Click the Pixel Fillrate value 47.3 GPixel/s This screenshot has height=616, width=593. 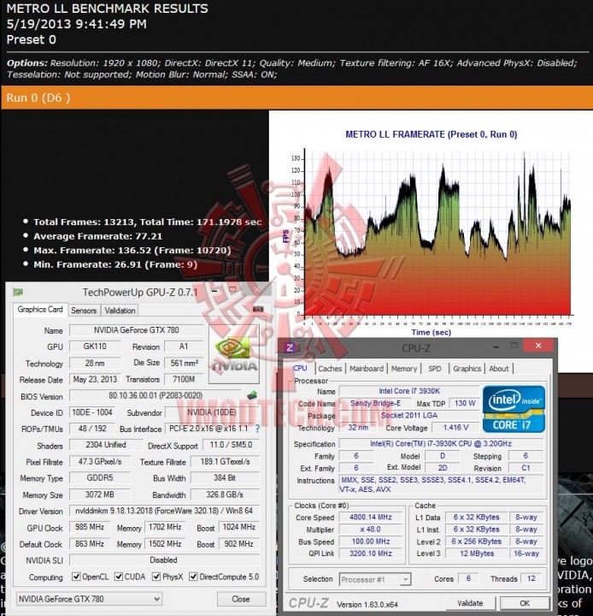(100, 461)
